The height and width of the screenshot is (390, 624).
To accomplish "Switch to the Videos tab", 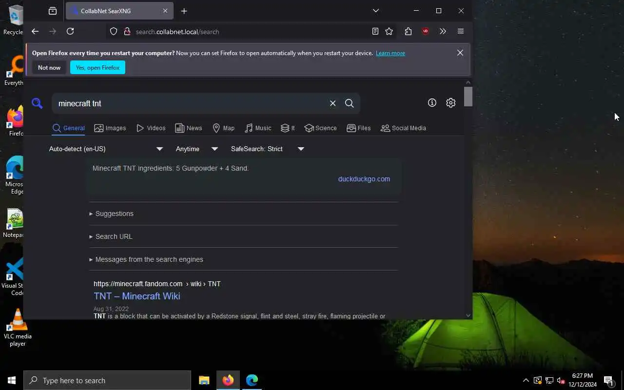I will point(151,128).
